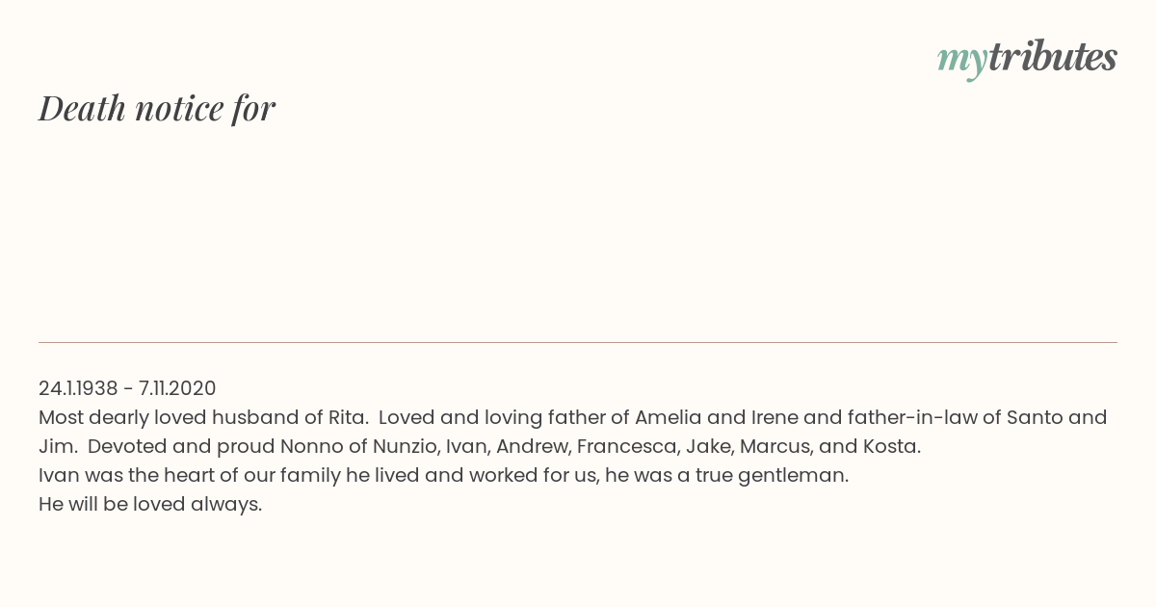Image resolution: width=1156 pixels, height=607 pixels.
Task: Click "He will be loved always." line
Action: click(150, 504)
